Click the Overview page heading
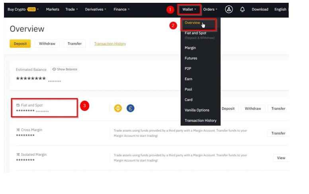The width and height of the screenshot is (309, 194). 27,29
